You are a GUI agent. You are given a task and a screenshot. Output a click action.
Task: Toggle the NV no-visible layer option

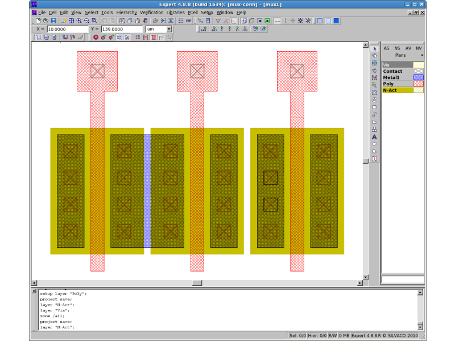[419, 48]
